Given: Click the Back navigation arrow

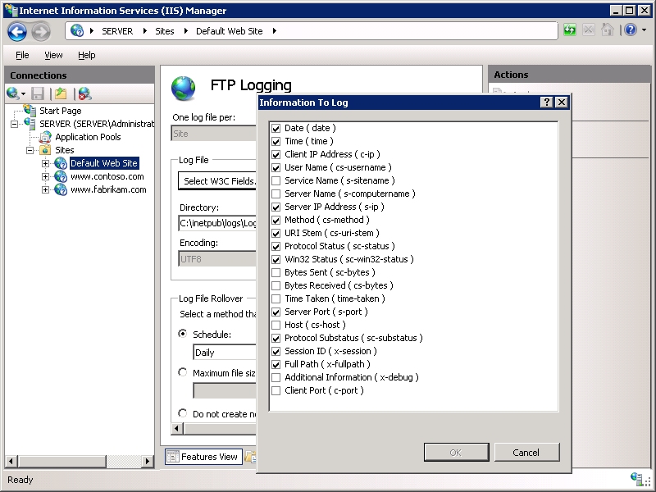Looking at the screenshot, I should point(16,31).
